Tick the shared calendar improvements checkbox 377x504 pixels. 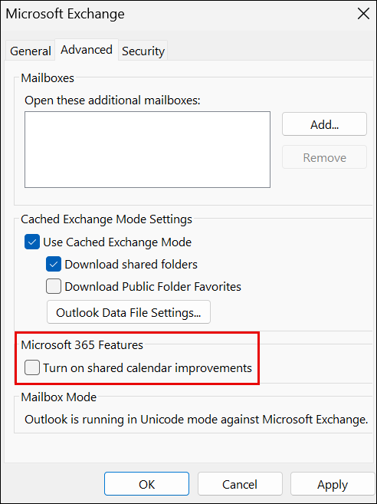coord(32,367)
